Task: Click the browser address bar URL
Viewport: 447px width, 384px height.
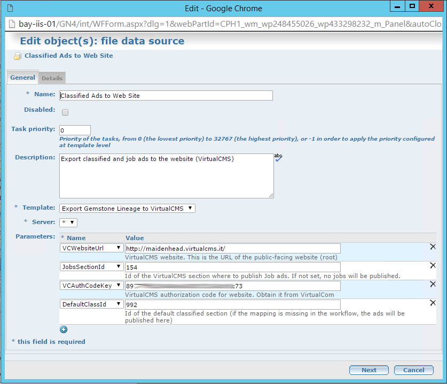Action: [230, 24]
